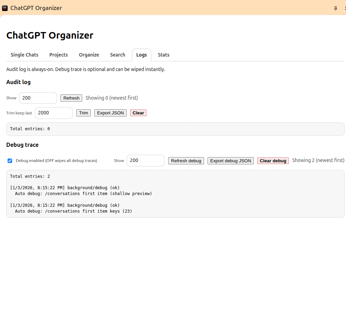The width and height of the screenshot is (346, 316).
Task: Select the Logs tab
Action: (x=141, y=55)
